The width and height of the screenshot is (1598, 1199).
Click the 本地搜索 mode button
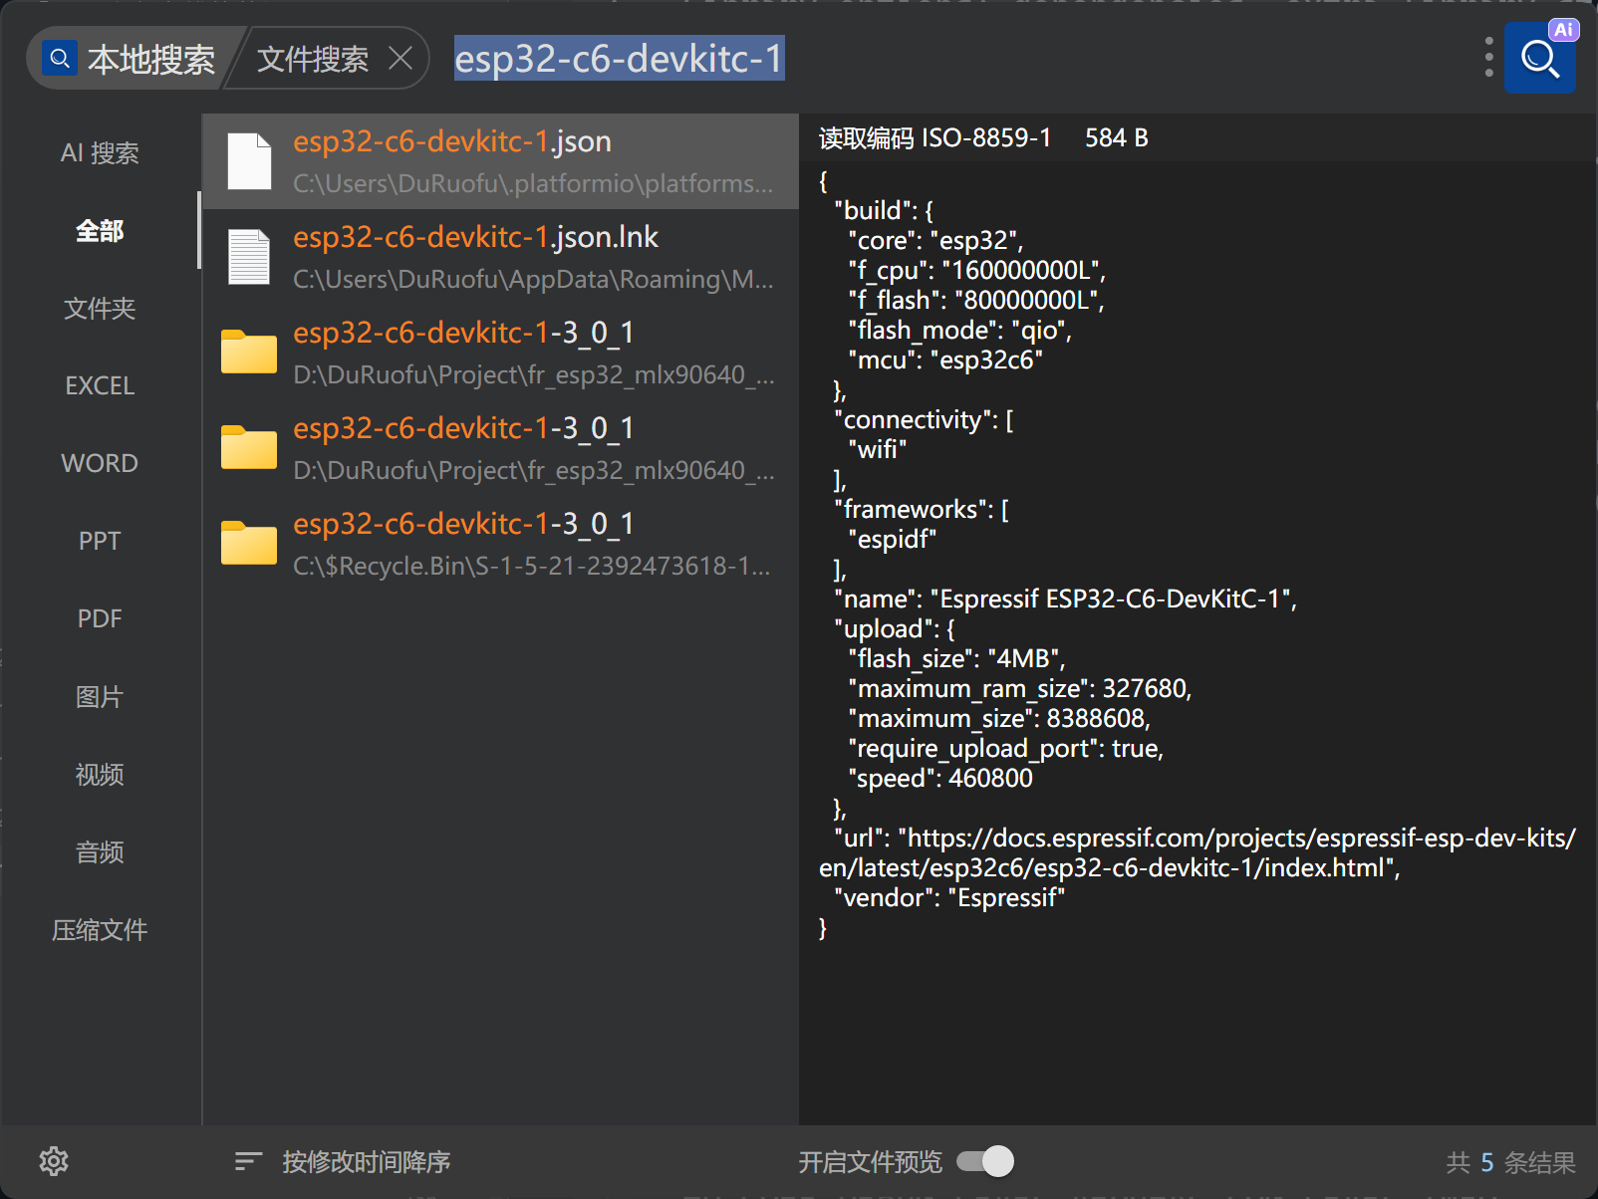click(x=150, y=60)
